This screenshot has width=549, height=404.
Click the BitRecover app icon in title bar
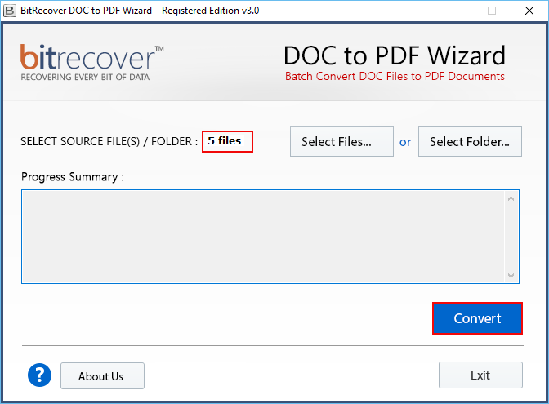click(x=11, y=11)
